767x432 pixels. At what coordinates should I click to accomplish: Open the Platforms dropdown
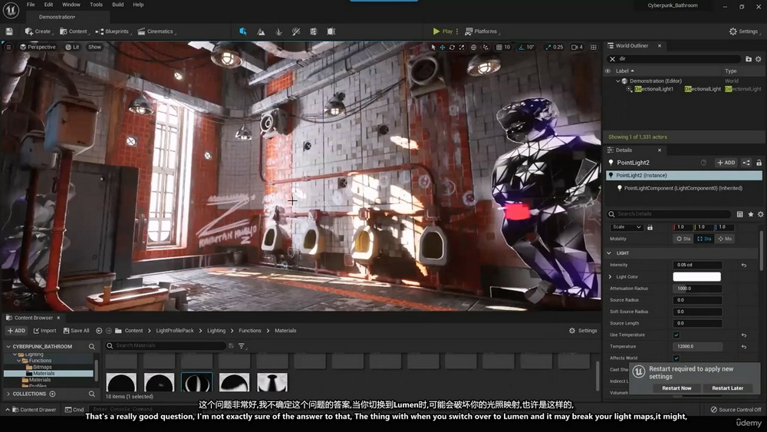point(482,31)
